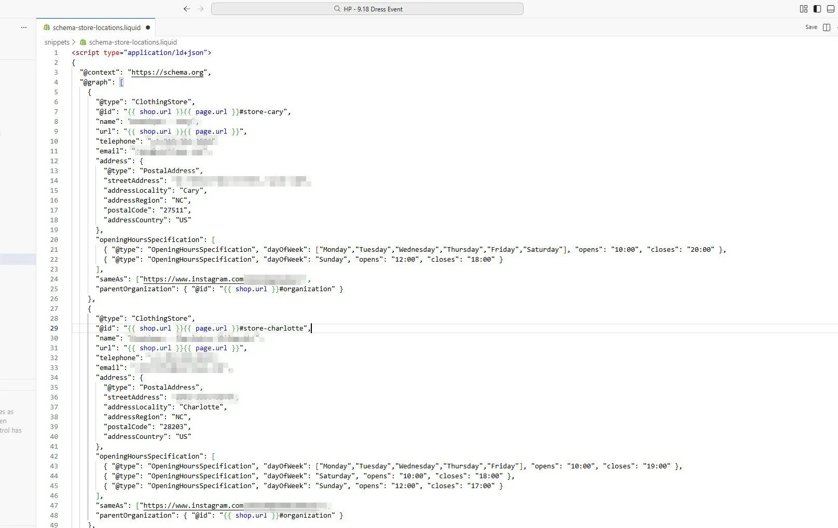Click the schema-store-locations.liquid breadcrumb
This screenshot has height=528, width=838.
pyautogui.click(x=133, y=42)
